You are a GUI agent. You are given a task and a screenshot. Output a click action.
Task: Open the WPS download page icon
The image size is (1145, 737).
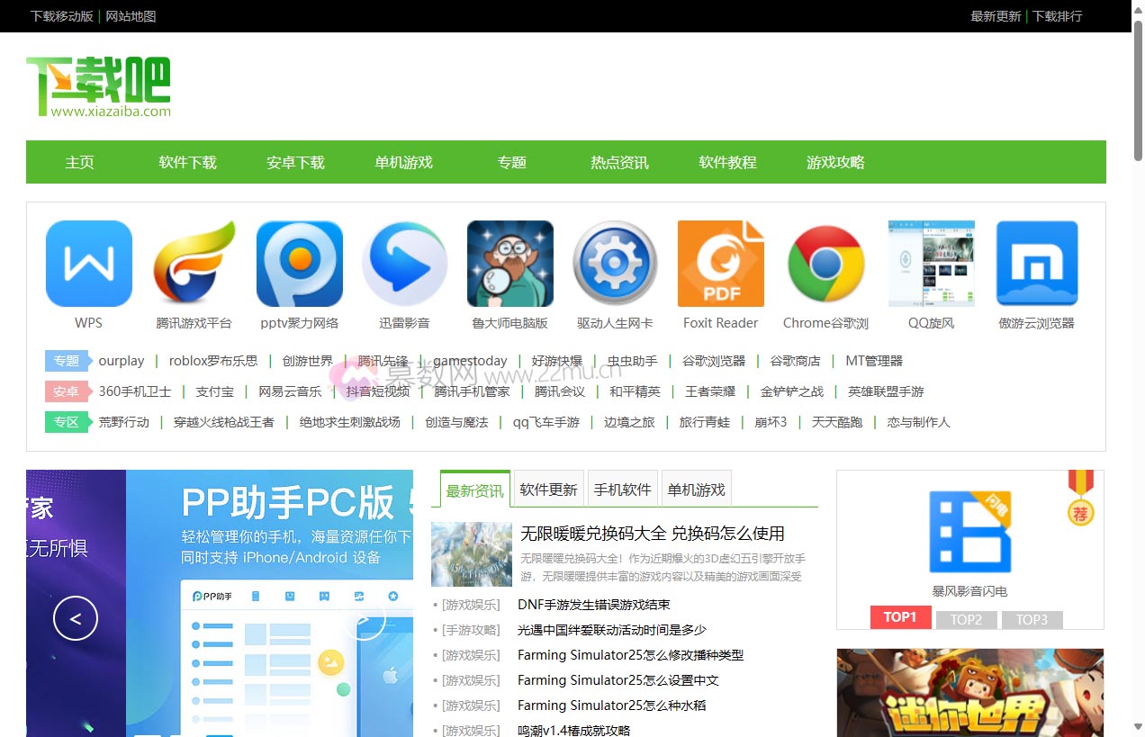tap(88, 263)
